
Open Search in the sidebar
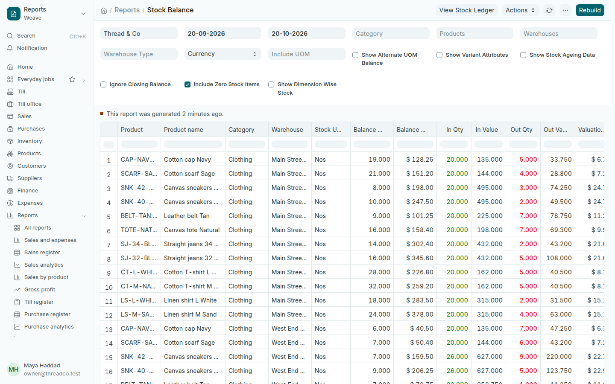pyautogui.click(x=47, y=36)
